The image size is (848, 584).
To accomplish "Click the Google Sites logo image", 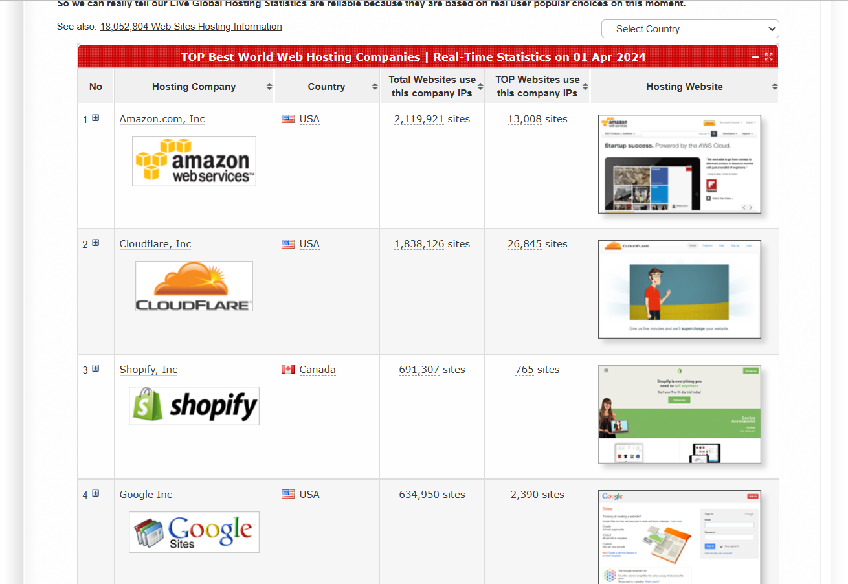I will click(x=194, y=532).
